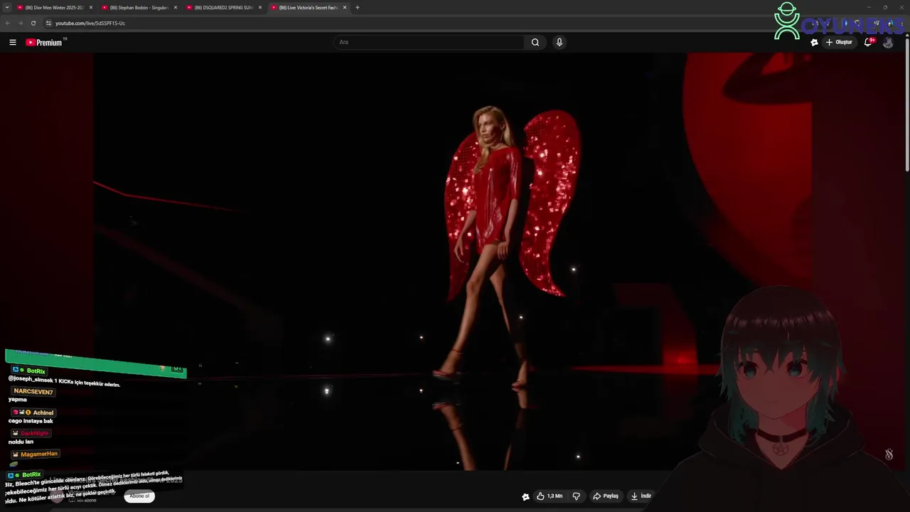The width and height of the screenshot is (910, 512).
Task: Click BotRix name in the upper chat message
Action: pyautogui.click(x=36, y=371)
